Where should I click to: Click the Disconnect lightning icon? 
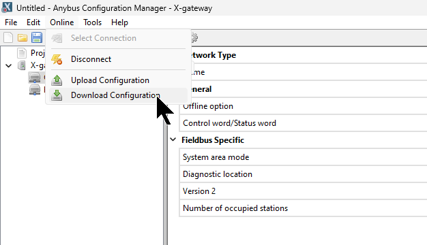pyautogui.click(x=57, y=59)
